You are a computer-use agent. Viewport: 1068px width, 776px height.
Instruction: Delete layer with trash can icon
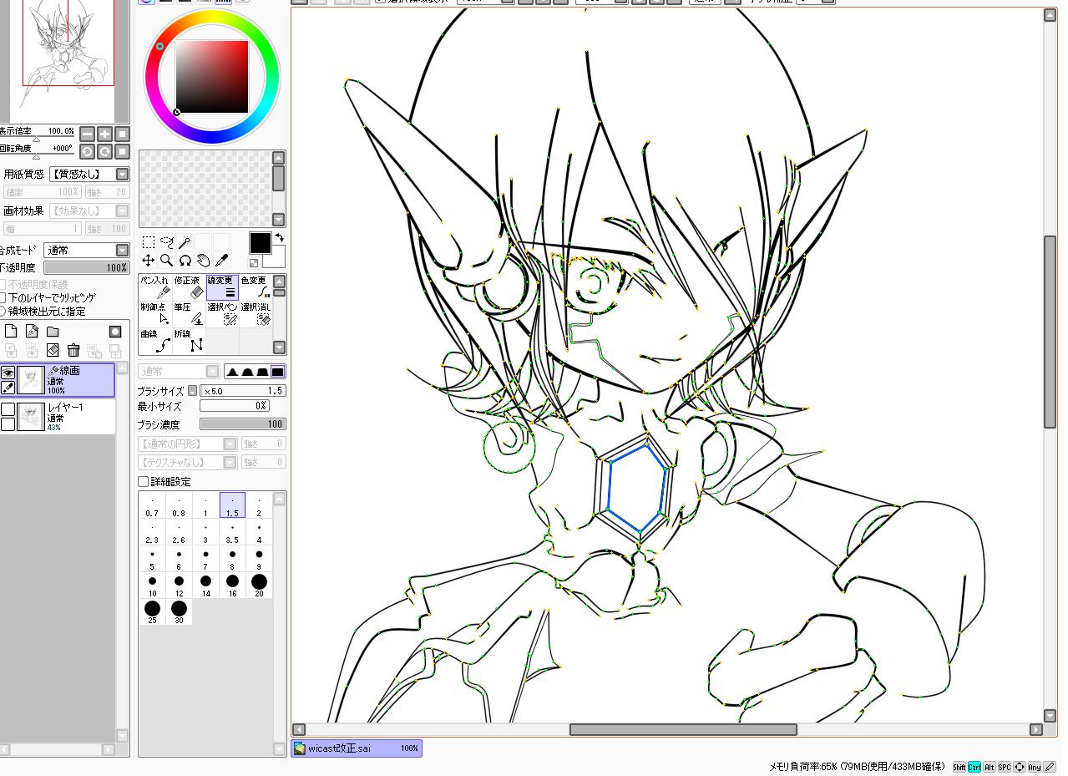[73, 351]
